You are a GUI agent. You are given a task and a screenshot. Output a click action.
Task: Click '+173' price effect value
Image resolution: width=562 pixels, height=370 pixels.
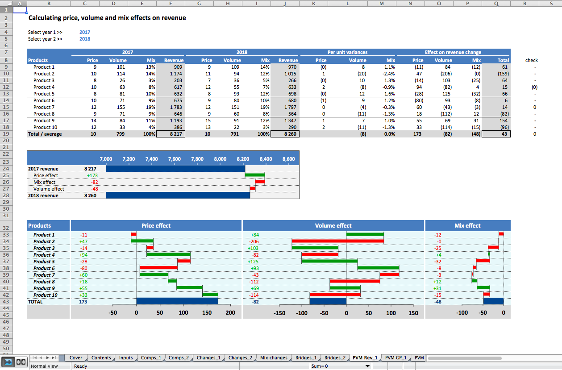[x=92, y=175]
